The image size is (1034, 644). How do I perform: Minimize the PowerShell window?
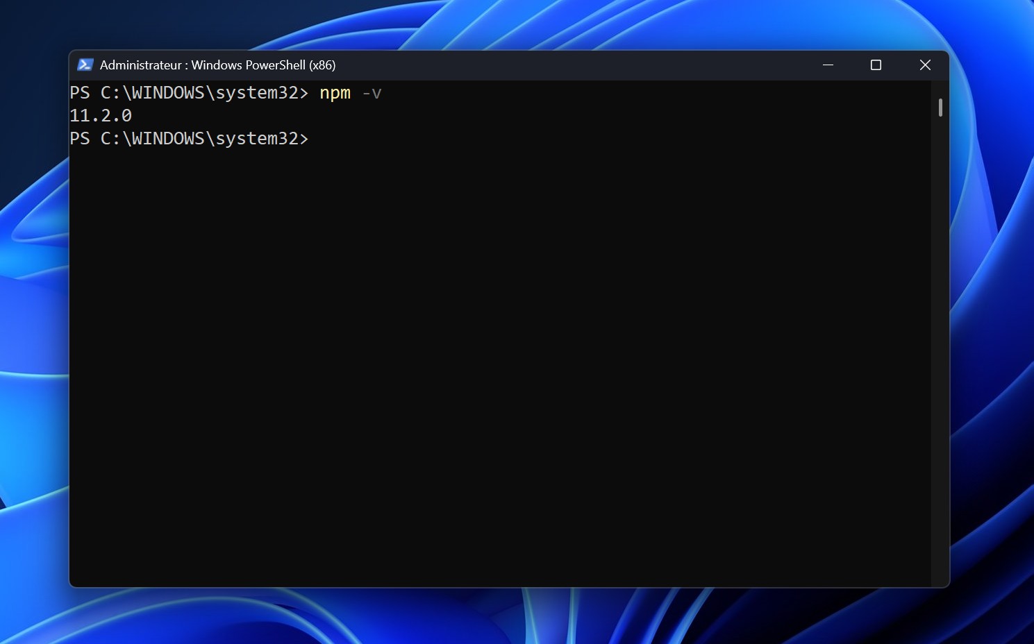click(828, 65)
